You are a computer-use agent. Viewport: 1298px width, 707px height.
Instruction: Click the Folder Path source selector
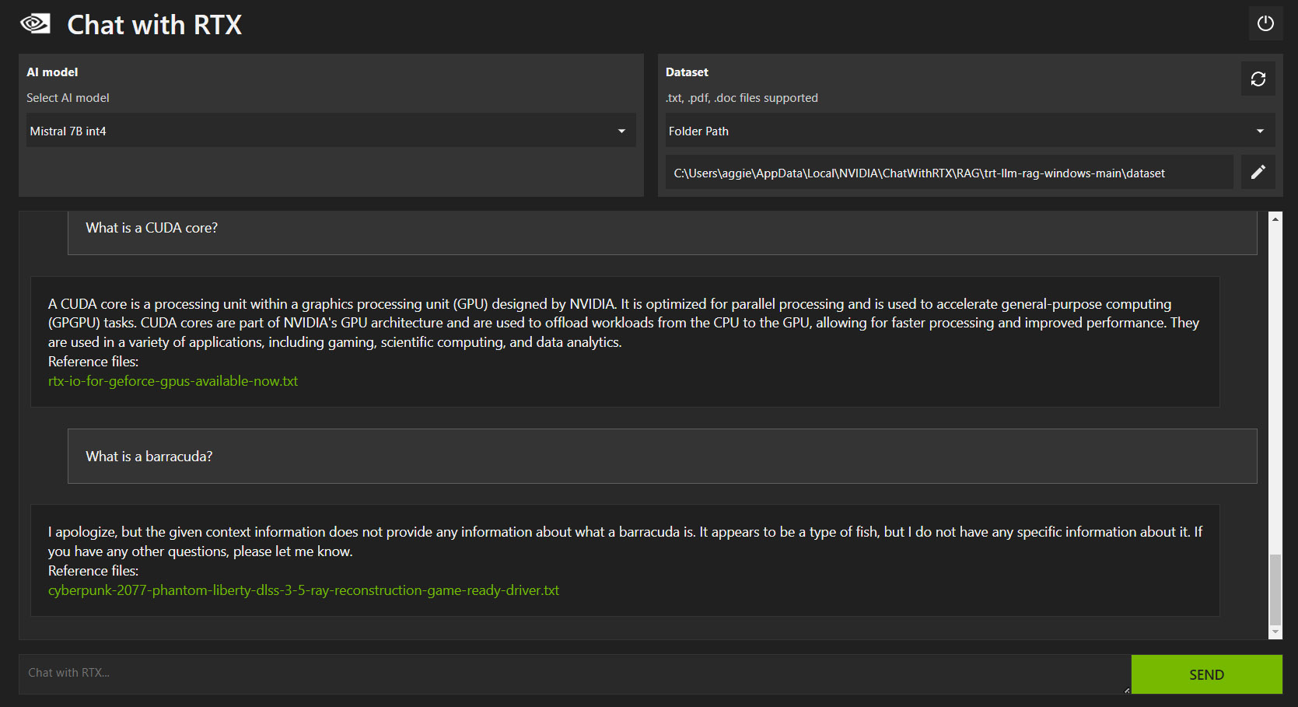(x=957, y=131)
